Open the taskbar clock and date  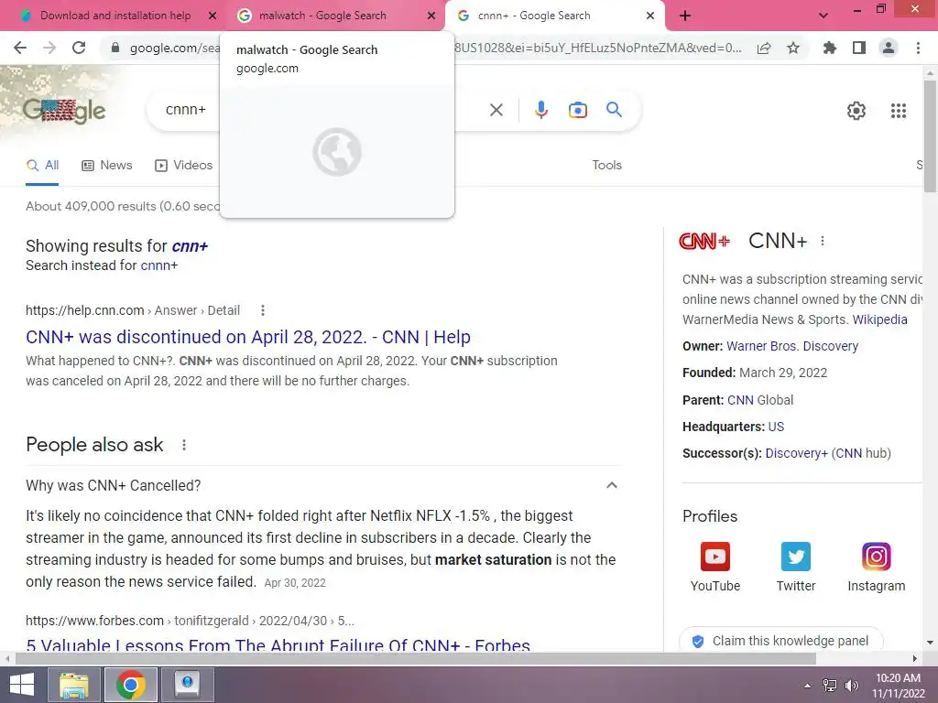898,686
